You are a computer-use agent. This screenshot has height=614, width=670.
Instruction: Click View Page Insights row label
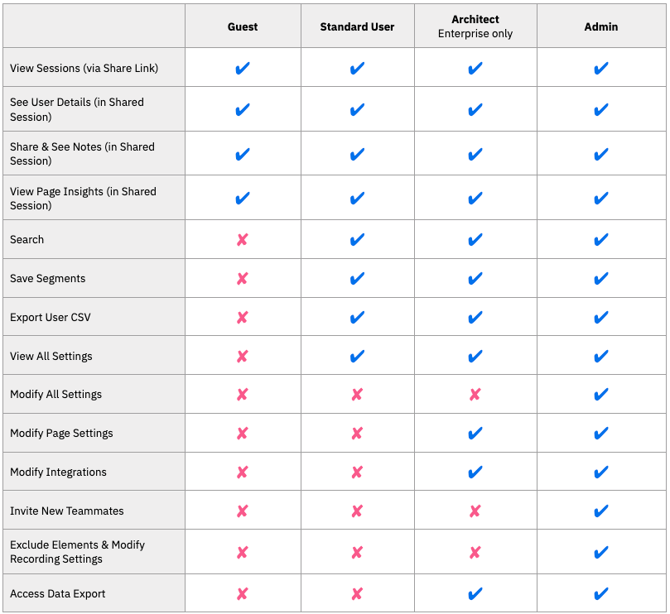pyautogui.click(x=83, y=198)
